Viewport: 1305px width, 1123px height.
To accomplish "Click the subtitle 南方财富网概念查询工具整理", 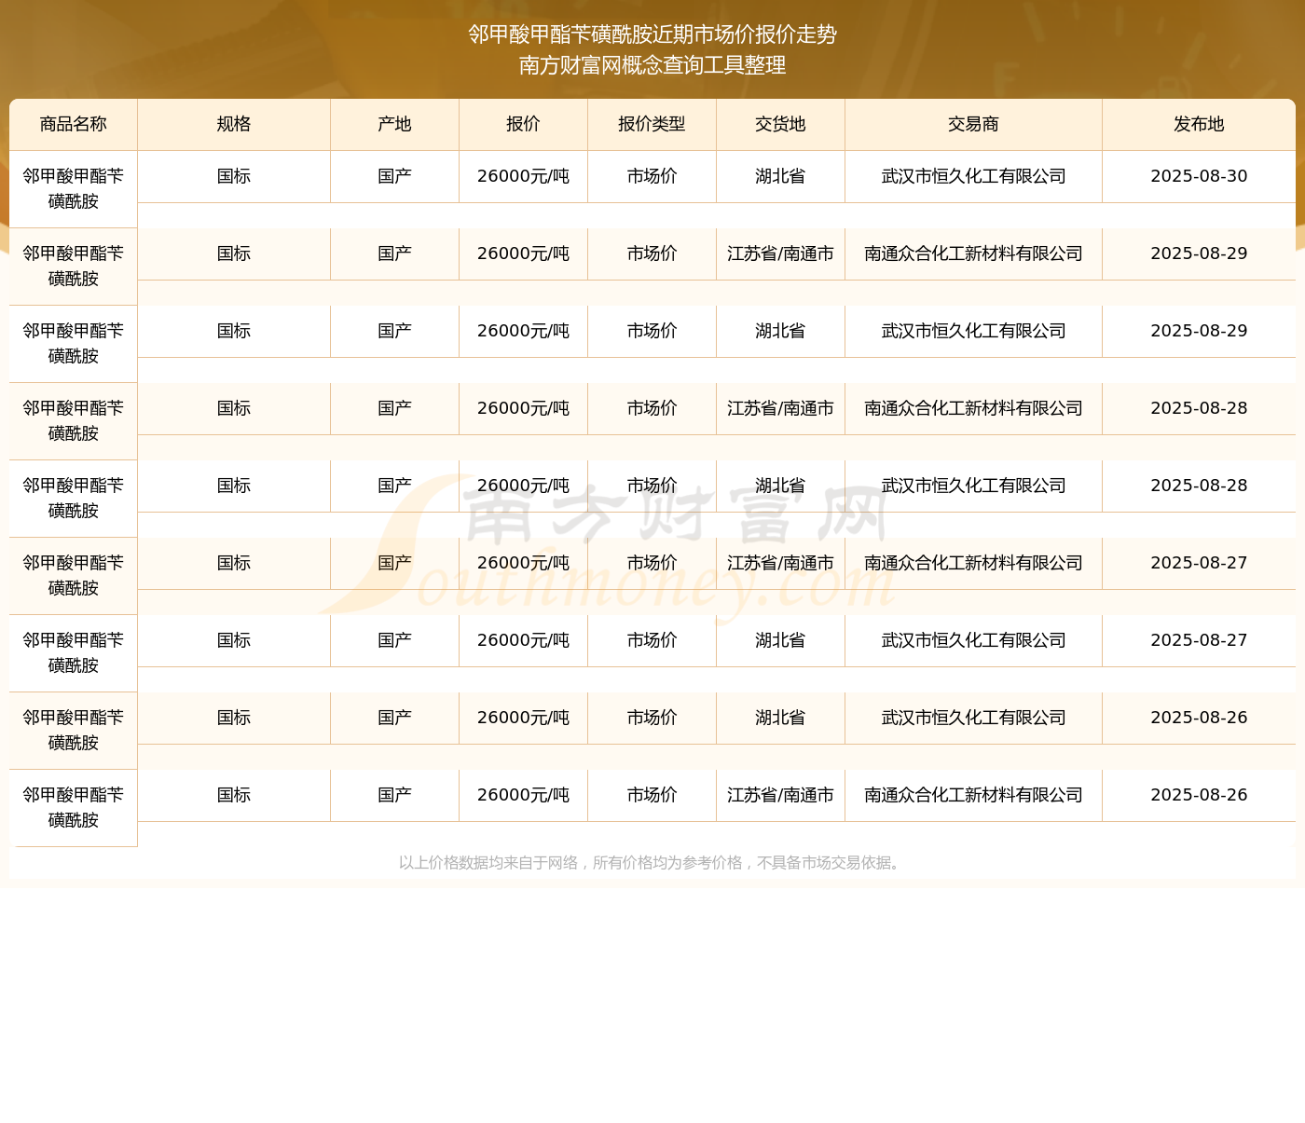I will [652, 65].
